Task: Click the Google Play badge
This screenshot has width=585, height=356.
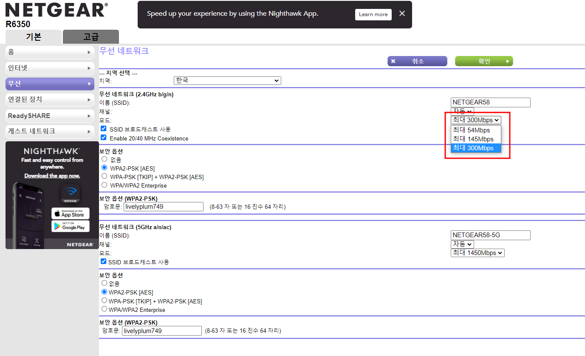Action: click(x=71, y=226)
